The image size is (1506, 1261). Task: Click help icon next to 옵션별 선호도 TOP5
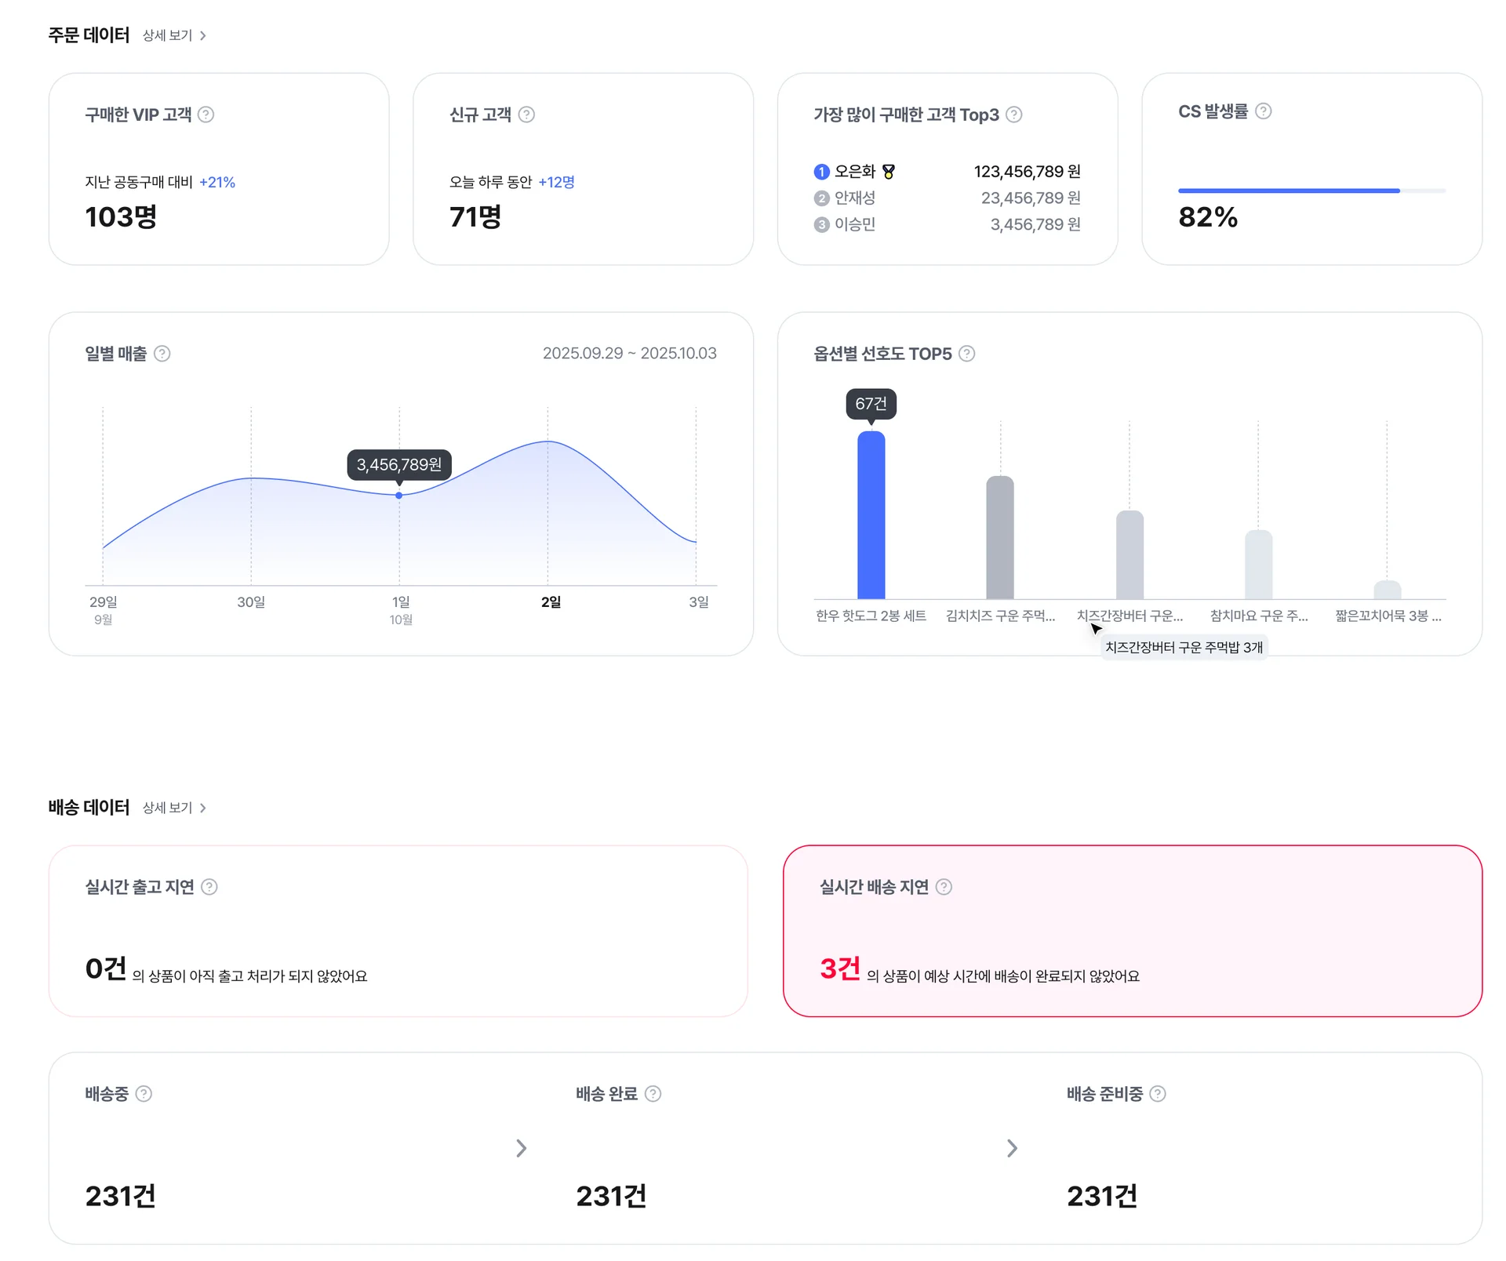click(966, 354)
